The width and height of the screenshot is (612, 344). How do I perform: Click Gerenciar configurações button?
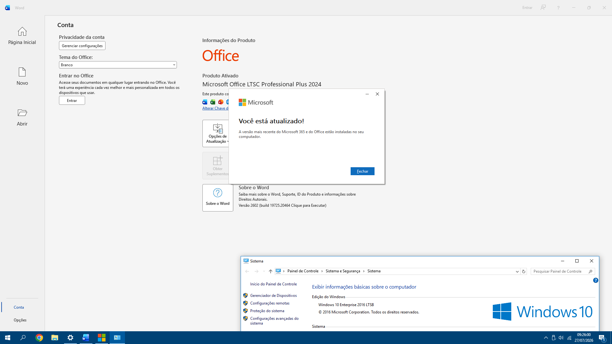click(82, 46)
